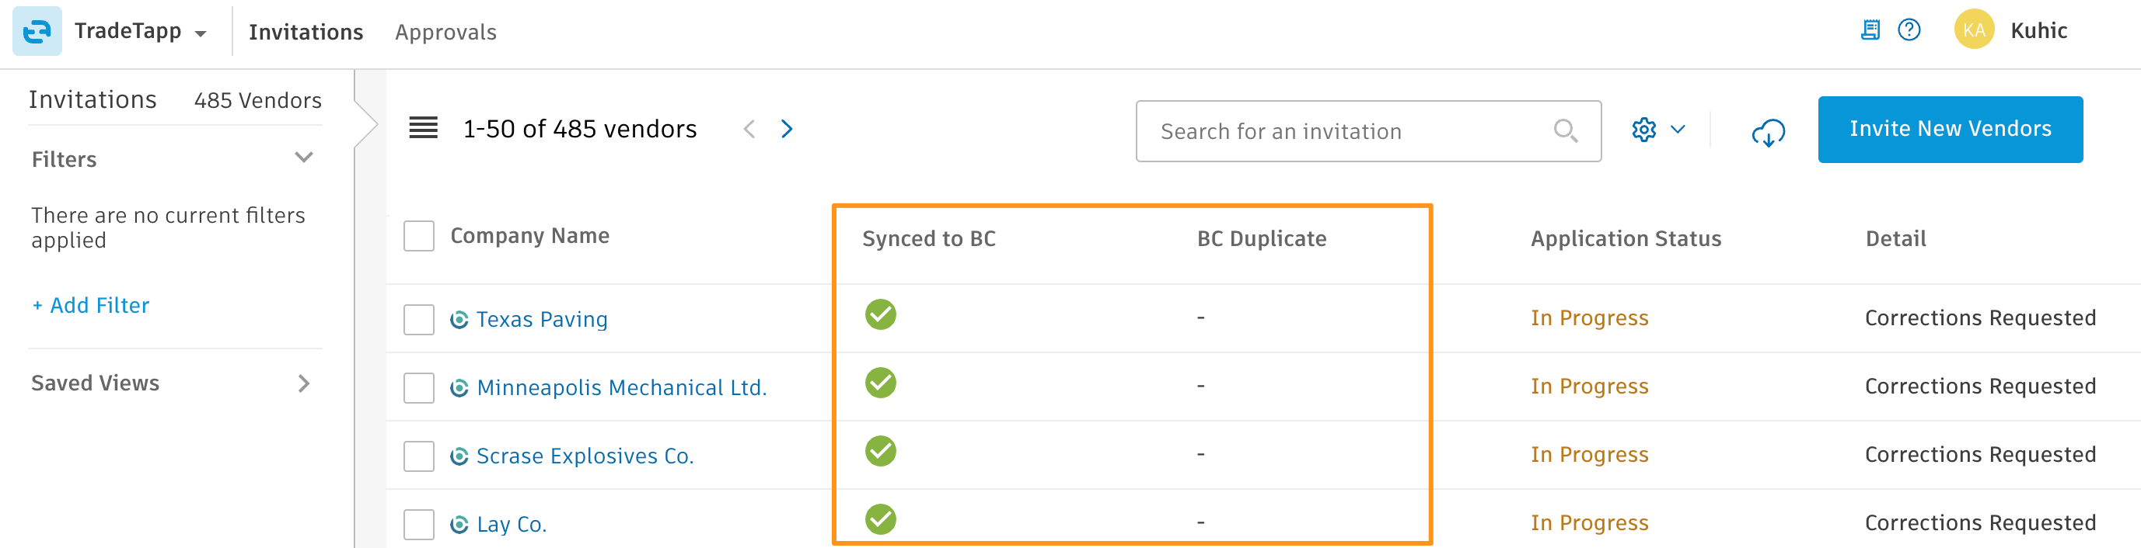
Task: Expand the Saved Views section
Action: [x=304, y=383]
